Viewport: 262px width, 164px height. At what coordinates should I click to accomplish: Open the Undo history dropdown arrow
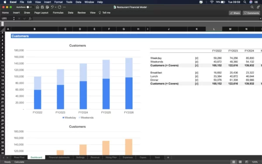55,7
